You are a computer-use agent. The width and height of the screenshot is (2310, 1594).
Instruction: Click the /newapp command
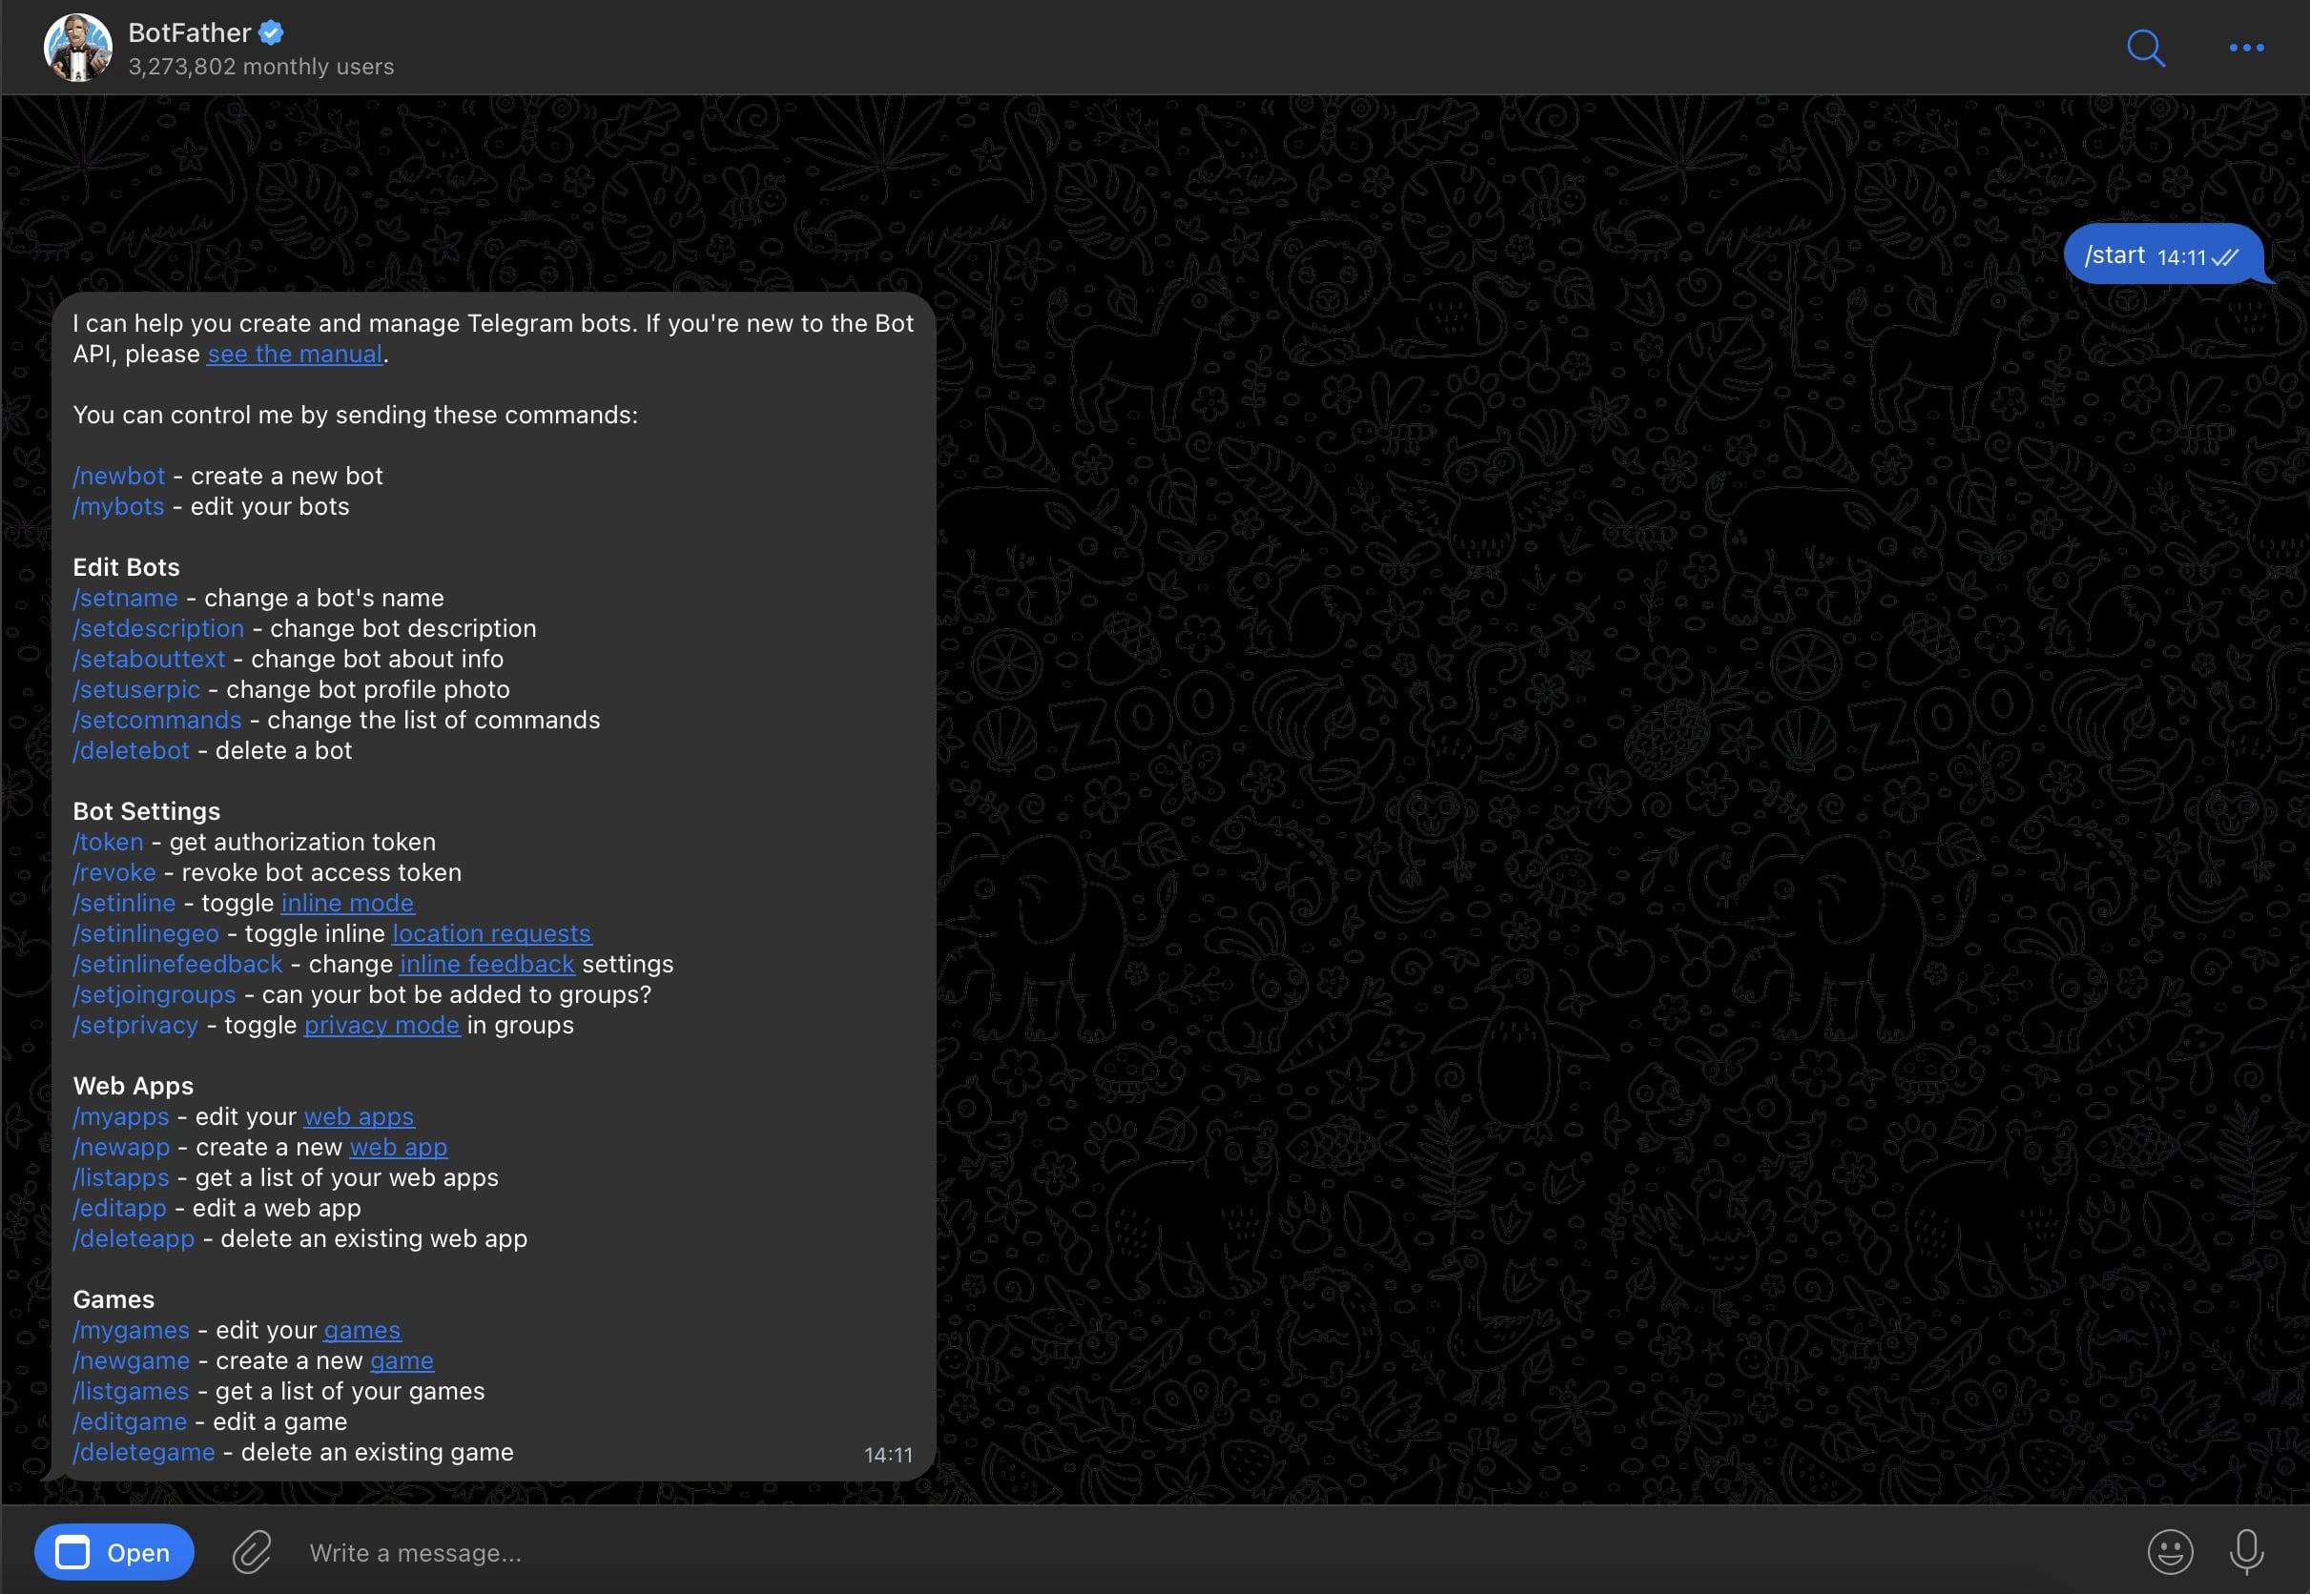121,1148
